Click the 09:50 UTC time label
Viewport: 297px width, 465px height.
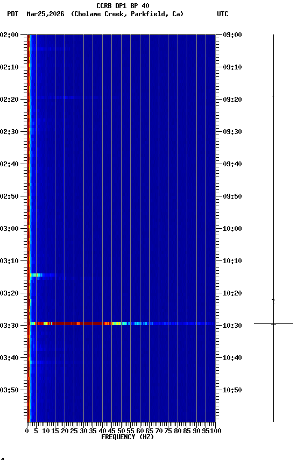coord(232,196)
